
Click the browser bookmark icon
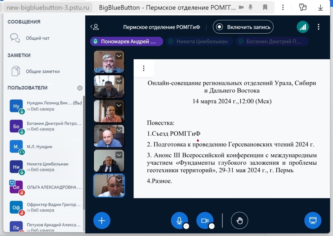point(265,7)
